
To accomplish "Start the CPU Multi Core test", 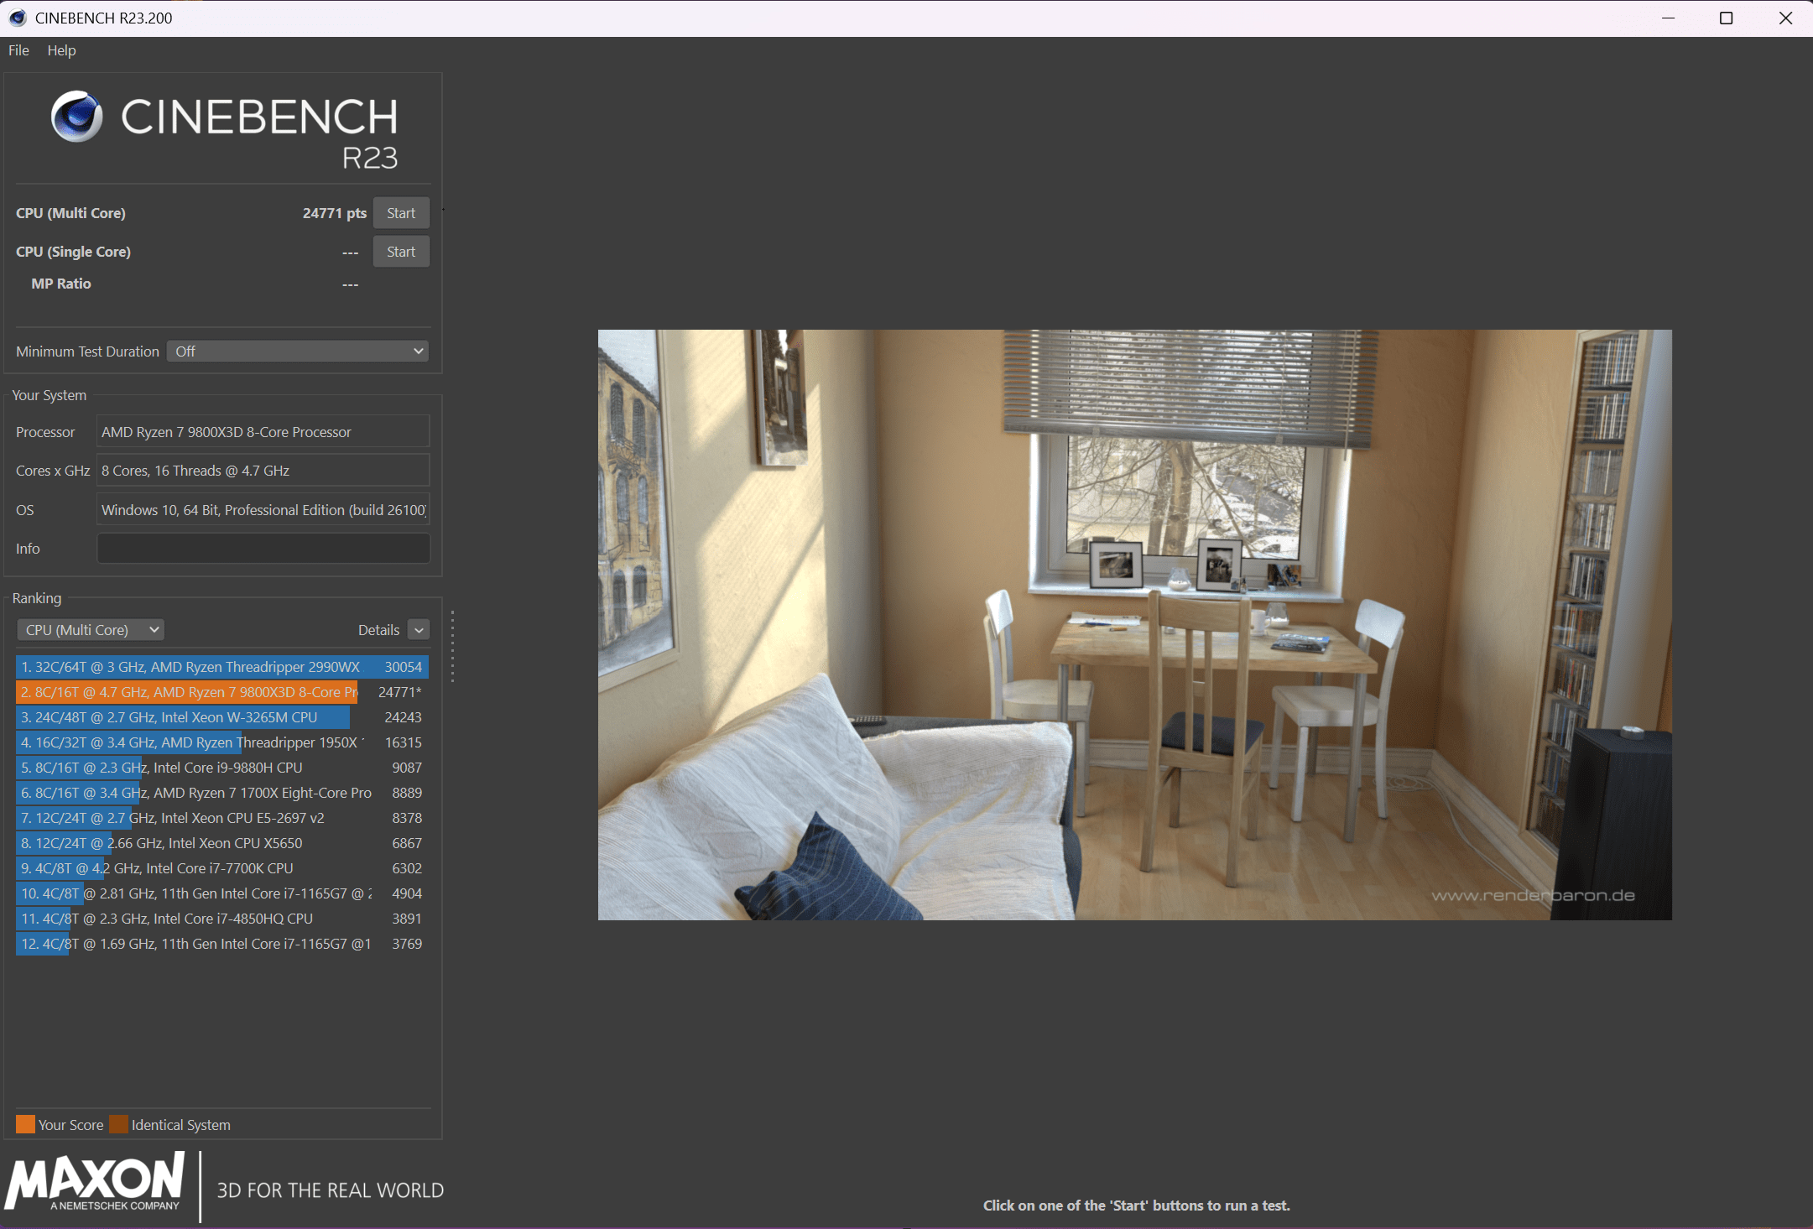I will click(401, 213).
